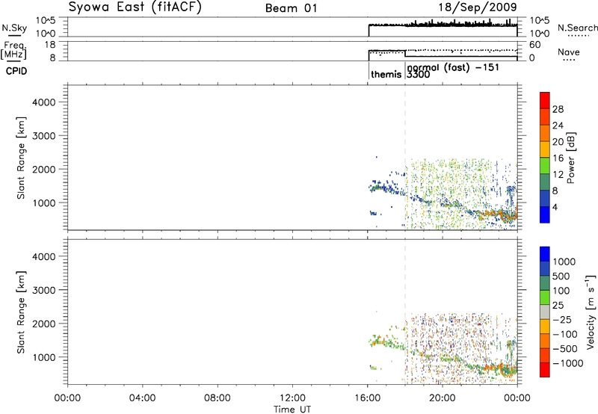
Task: Click the red top of the power colorbar
Action: pos(545,100)
